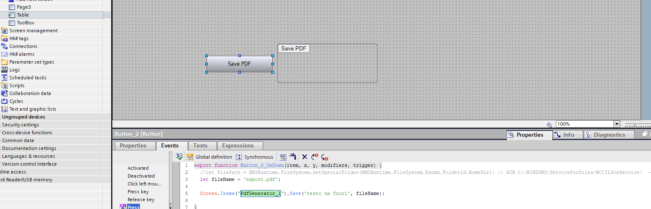Open Global definition in script editor
The height and width of the screenshot is (209, 651).
tap(214, 157)
